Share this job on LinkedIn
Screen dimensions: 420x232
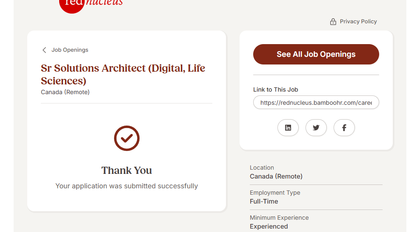[288, 128]
